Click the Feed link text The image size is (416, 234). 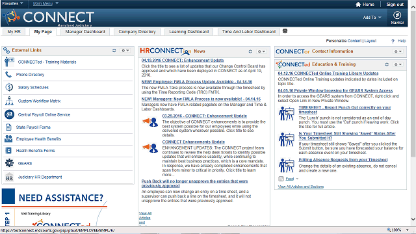tap(289, 179)
